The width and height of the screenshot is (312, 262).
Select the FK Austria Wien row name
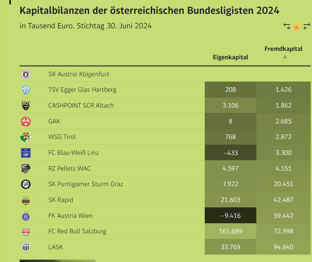[x=70, y=216]
